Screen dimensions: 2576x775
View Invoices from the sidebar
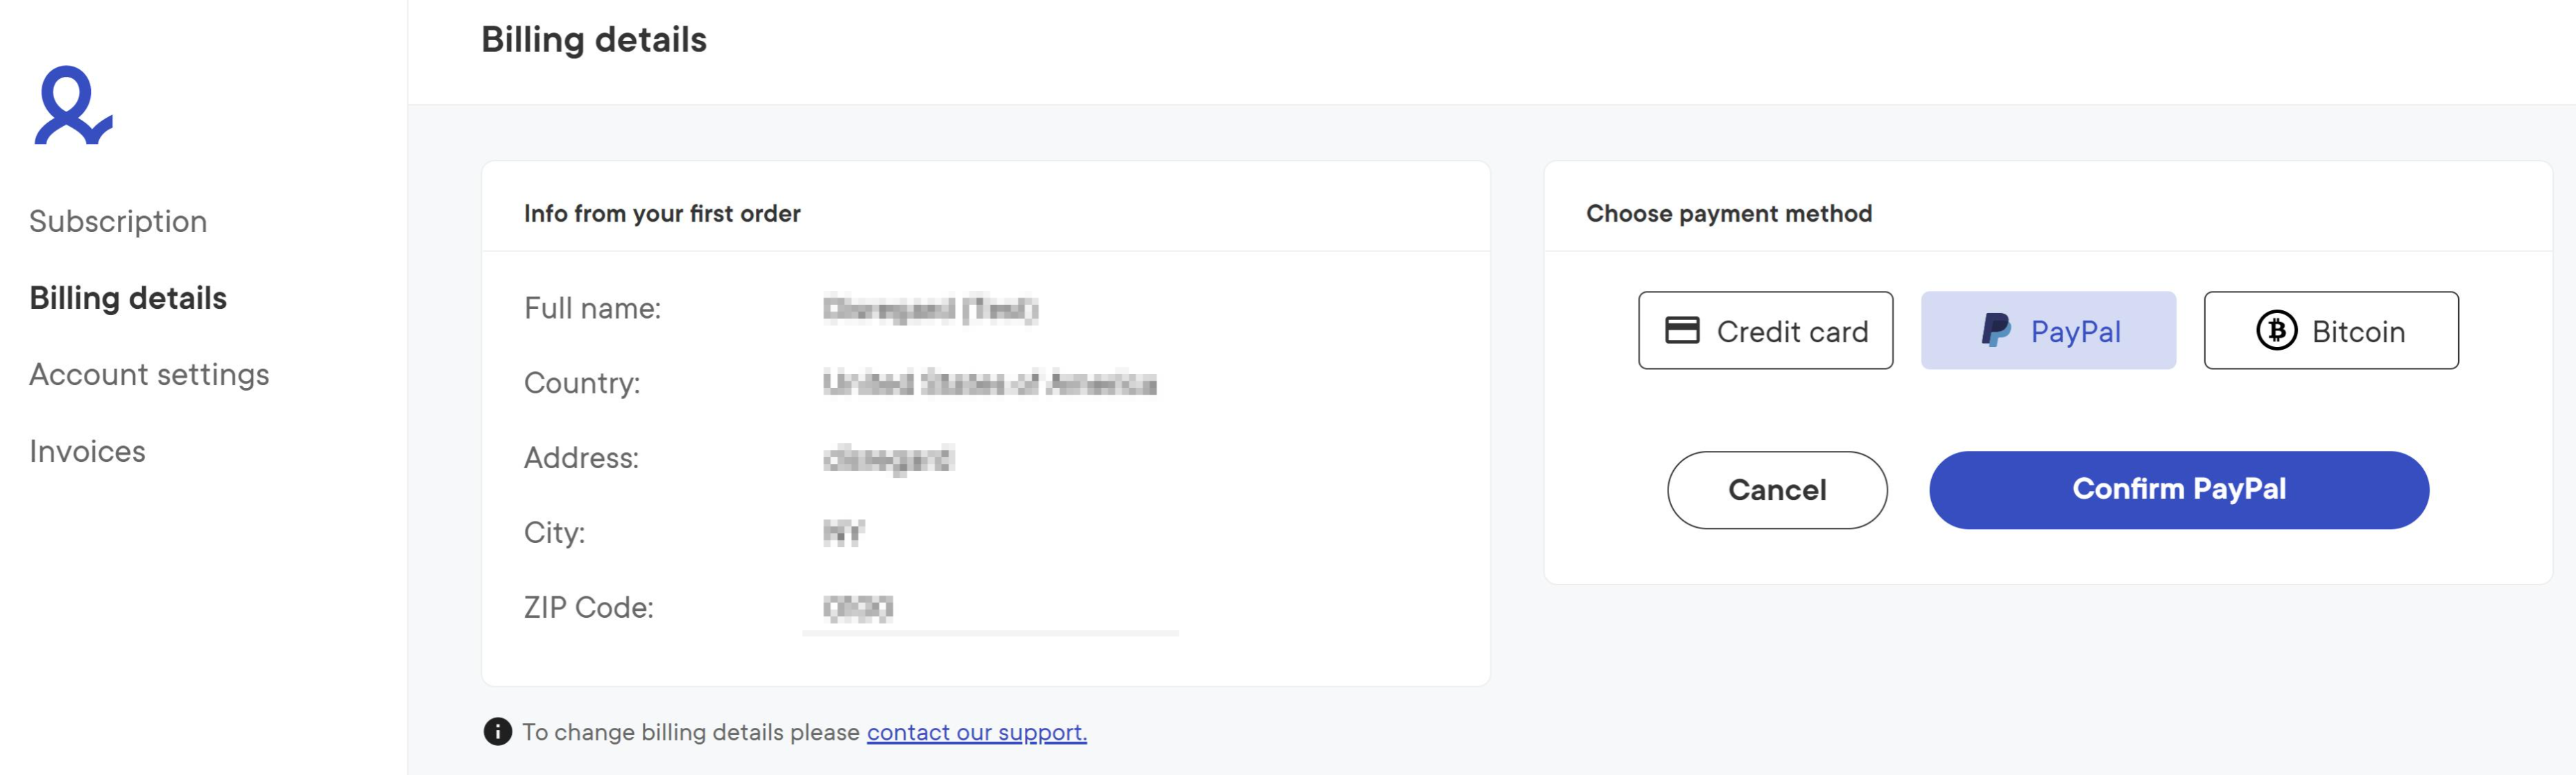click(87, 452)
